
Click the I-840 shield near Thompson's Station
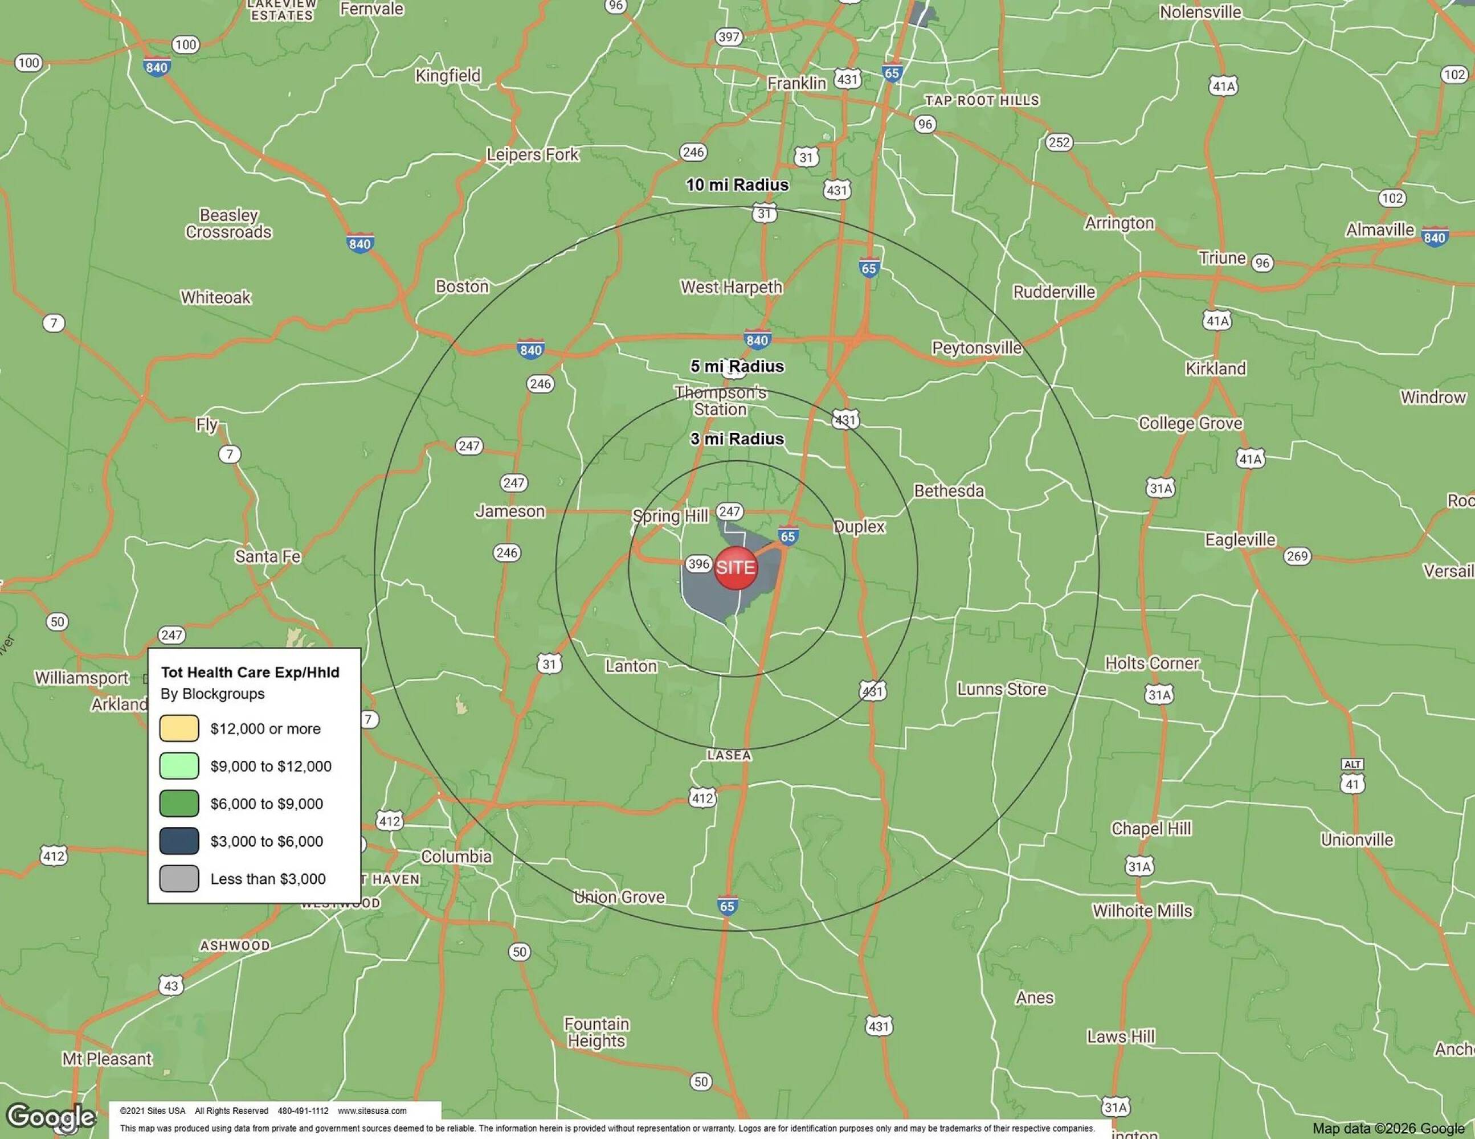coord(757,339)
